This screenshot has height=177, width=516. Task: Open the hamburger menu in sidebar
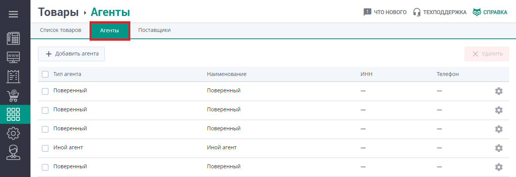pos(13,14)
